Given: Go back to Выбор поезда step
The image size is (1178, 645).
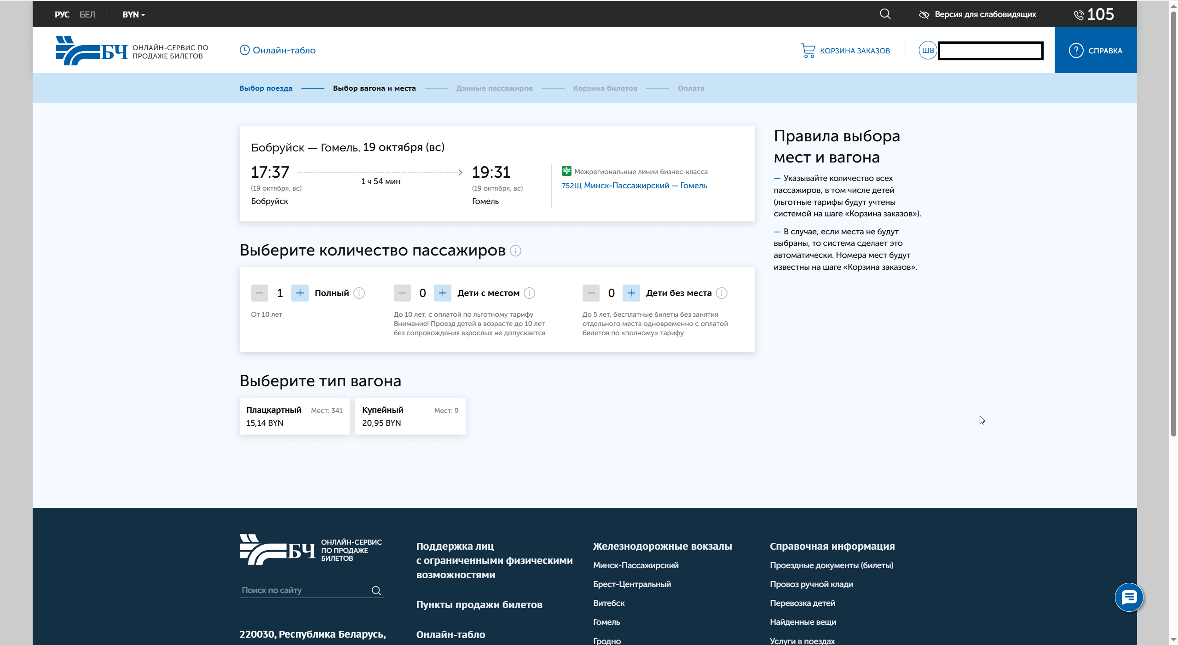Looking at the screenshot, I should coord(266,88).
